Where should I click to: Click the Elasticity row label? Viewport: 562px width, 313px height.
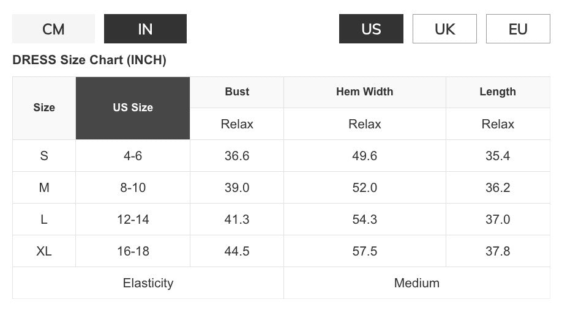click(148, 283)
